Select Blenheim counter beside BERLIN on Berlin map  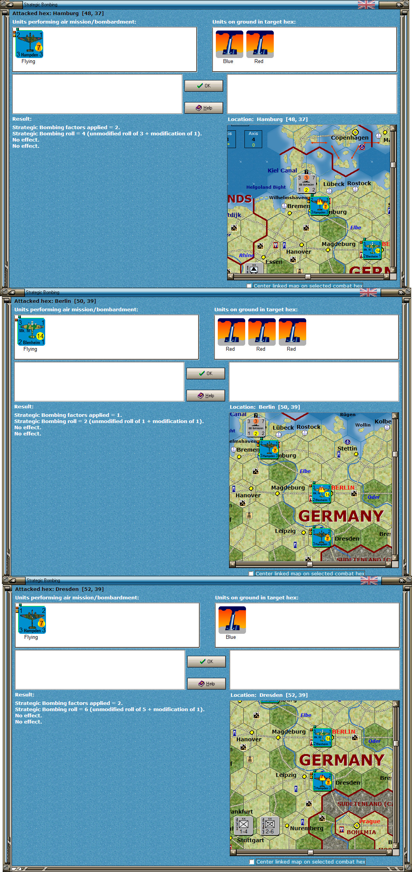click(x=321, y=493)
